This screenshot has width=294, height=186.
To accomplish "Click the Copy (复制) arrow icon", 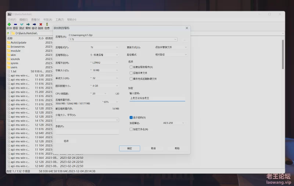I will pyautogui.click(x=28, y=24).
